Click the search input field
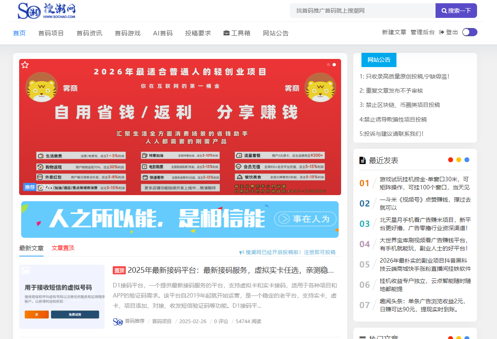 (x=362, y=11)
